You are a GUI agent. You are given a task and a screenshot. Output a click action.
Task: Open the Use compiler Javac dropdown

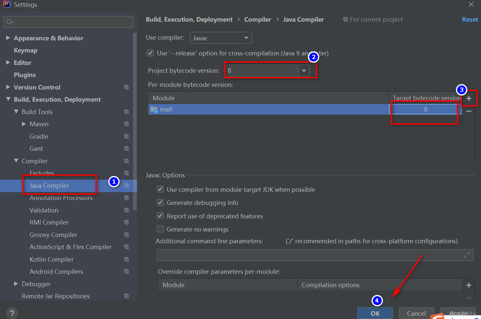pyautogui.click(x=221, y=38)
